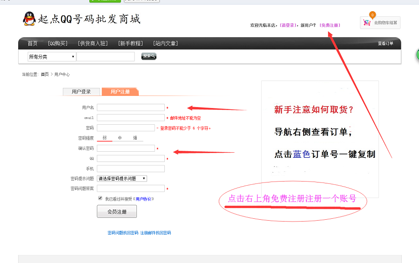Expand the 请选择密码提示问题 dropdown
The width and height of the screenshot is (419, 263).
click(x=122, y=179)
